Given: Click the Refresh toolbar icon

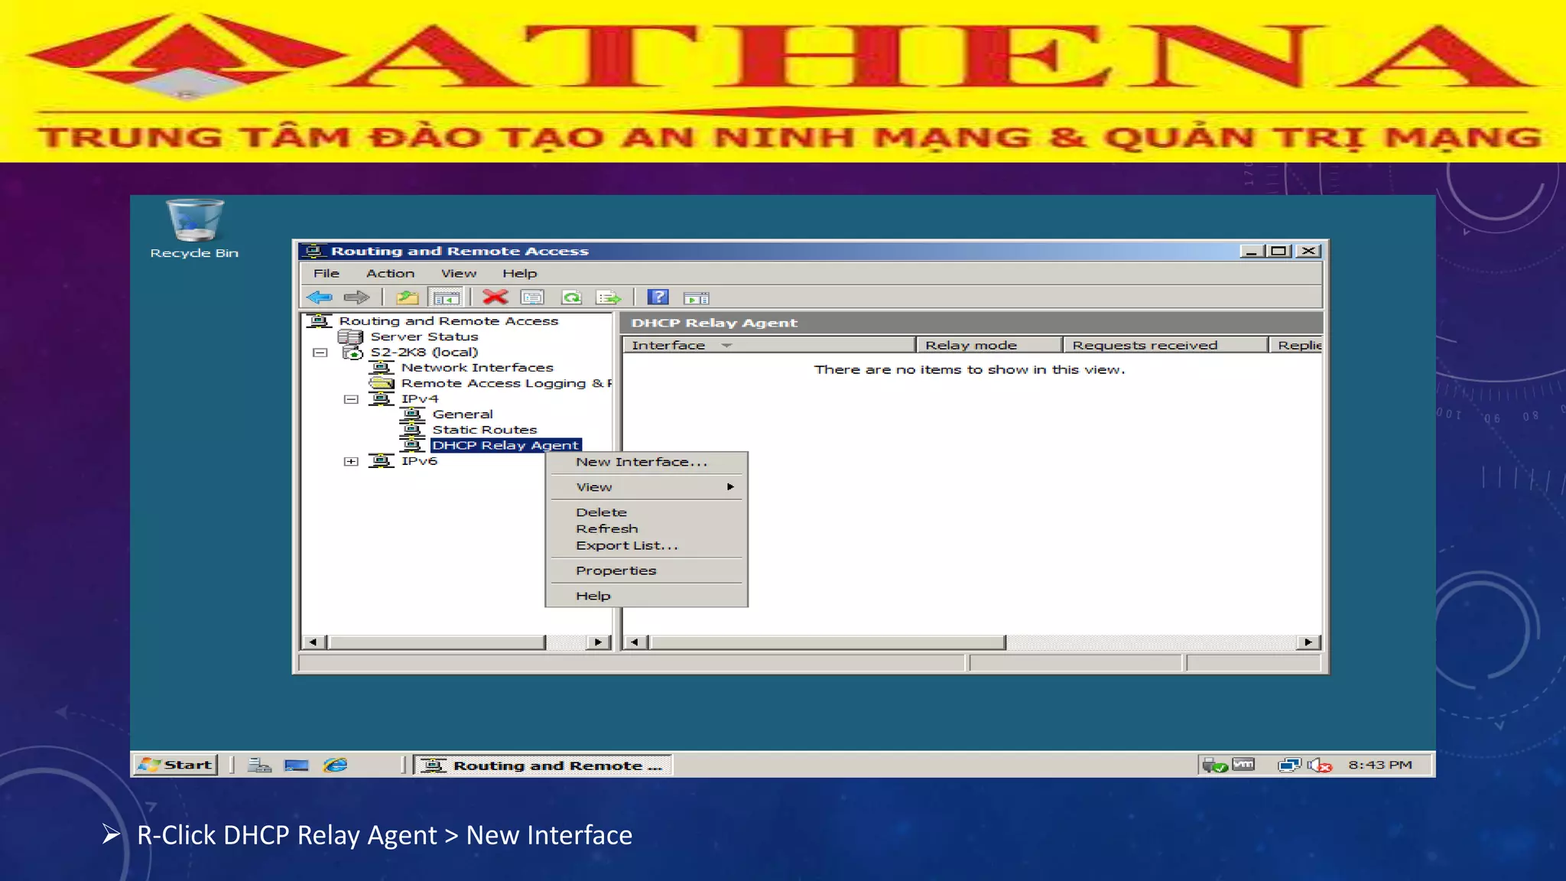Looking at the screenshot, I should tap(571, 297).
